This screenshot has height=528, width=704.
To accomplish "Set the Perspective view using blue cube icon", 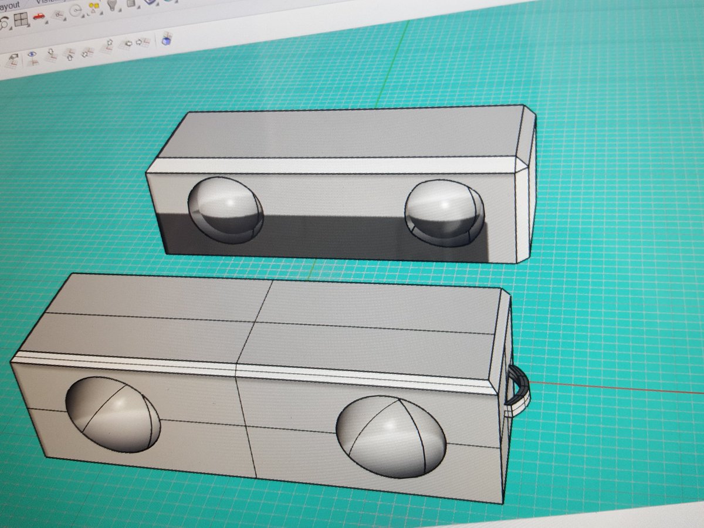I will tap(167, 39).
